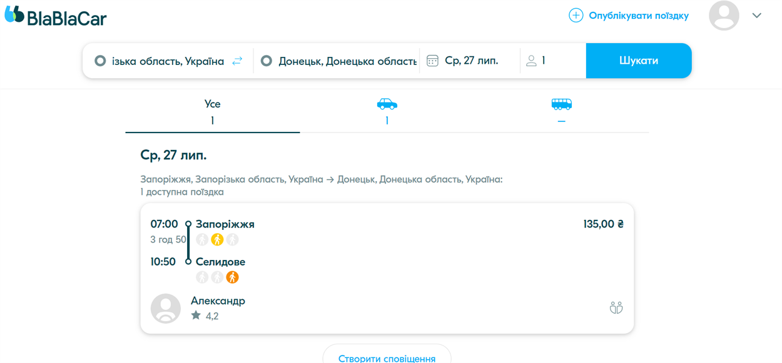This screenshot has width=782, height=363.
Task: Click the price 135,00 ₴
Action: tap(603, 224)
